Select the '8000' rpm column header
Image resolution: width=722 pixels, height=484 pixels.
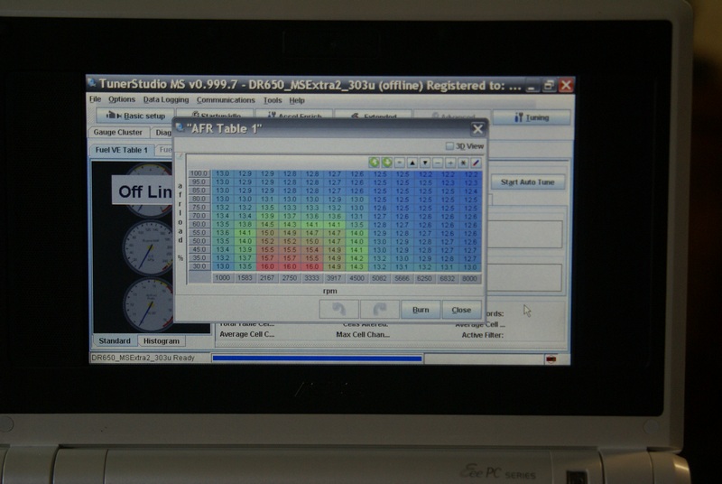(x=469, y=279)
